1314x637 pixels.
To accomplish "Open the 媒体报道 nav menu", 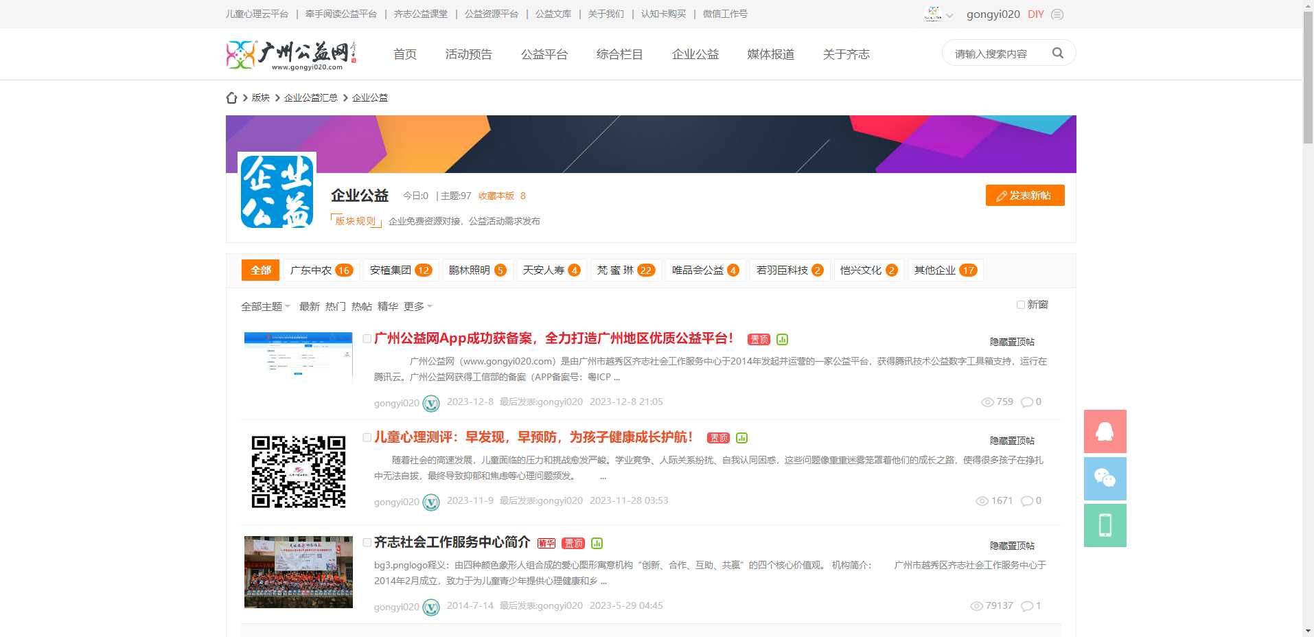I will tap(770, 54).
